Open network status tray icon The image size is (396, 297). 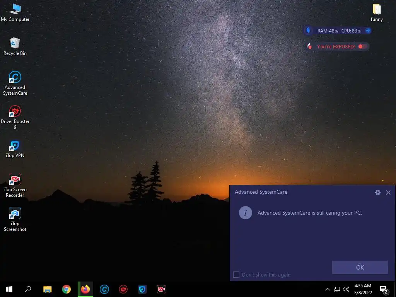(337, 289)
